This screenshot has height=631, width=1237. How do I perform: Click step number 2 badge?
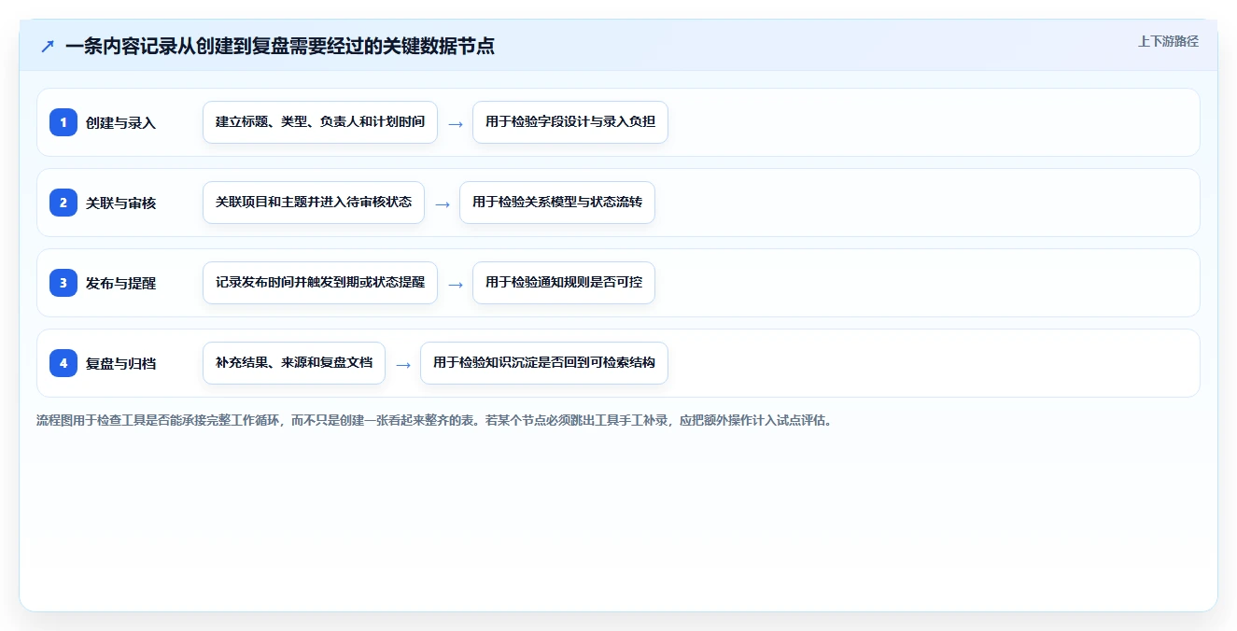(x=63, y=203)
